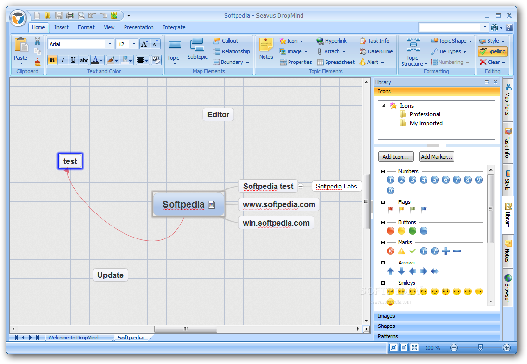
Task: Open the DropMind application orb button
Action: coord(18,18)
